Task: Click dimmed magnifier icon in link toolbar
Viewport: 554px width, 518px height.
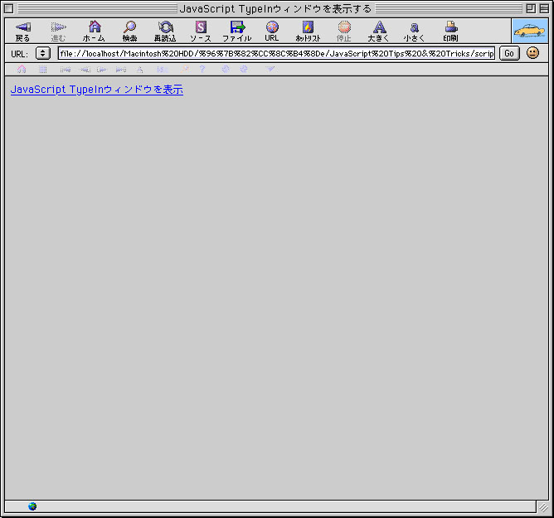Action: (185, 69)
